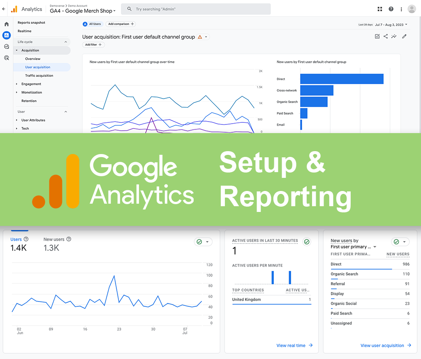Open the Google apps grid icon
Screen dimensions: 421x359
tap(379, 9)
